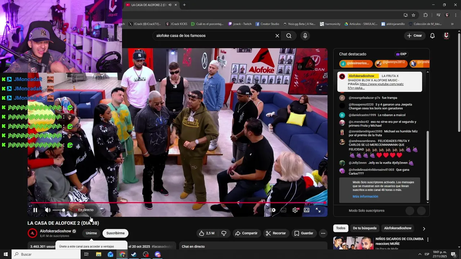Open a new browser tab
Viewport: 461px width, 259px height.
(x=184, y=5)
